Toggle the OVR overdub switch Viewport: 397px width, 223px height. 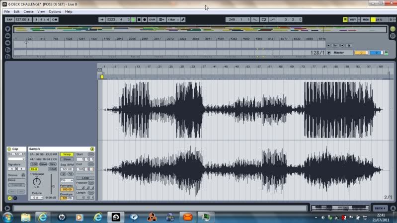(x=152, y=19)
